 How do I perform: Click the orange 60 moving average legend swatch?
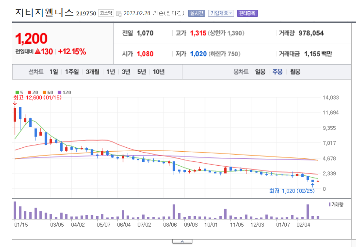point(45,92)
